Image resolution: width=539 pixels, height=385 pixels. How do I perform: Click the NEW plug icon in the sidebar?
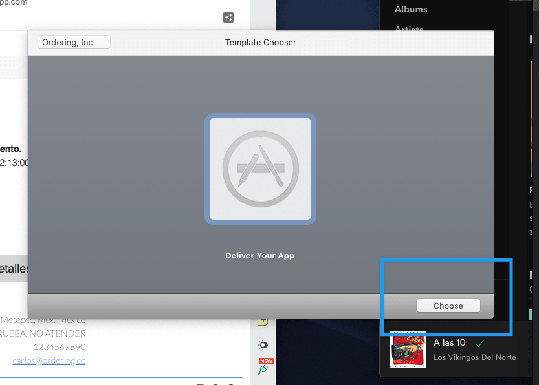[265, 366]
